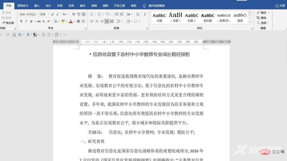Open the font name dropdown 宋体

[x=28, y=14]
